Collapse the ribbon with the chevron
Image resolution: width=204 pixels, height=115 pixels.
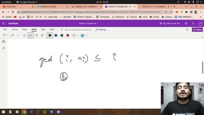202,37
